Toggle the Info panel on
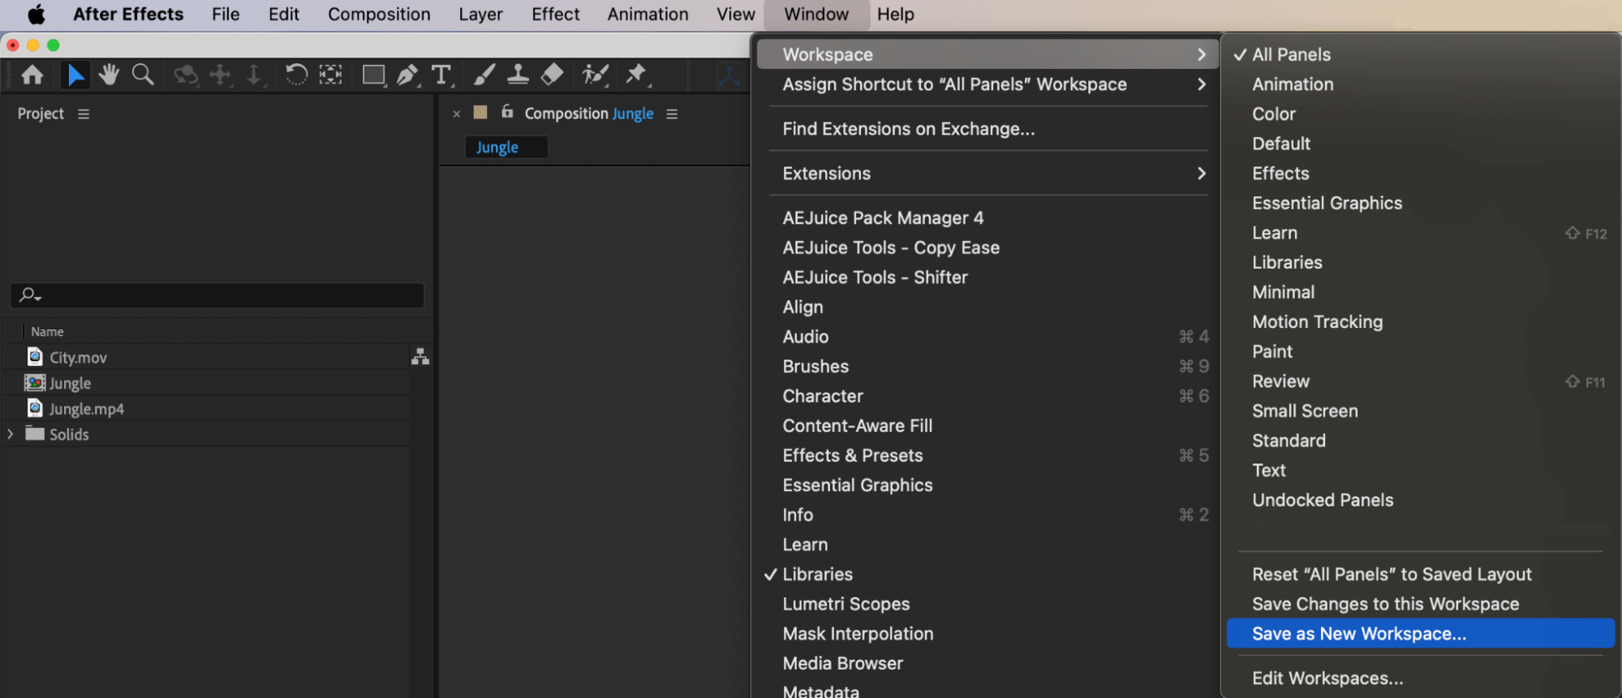This screenshot has width=1622, height=698. (985, 515)
